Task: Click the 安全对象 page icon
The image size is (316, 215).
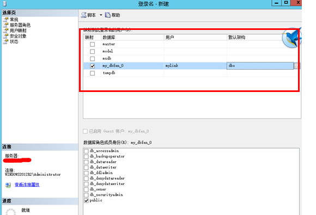Action: point(6,36)
